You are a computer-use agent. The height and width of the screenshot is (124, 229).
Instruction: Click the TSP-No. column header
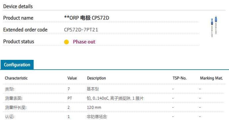[x=180, y=78]
